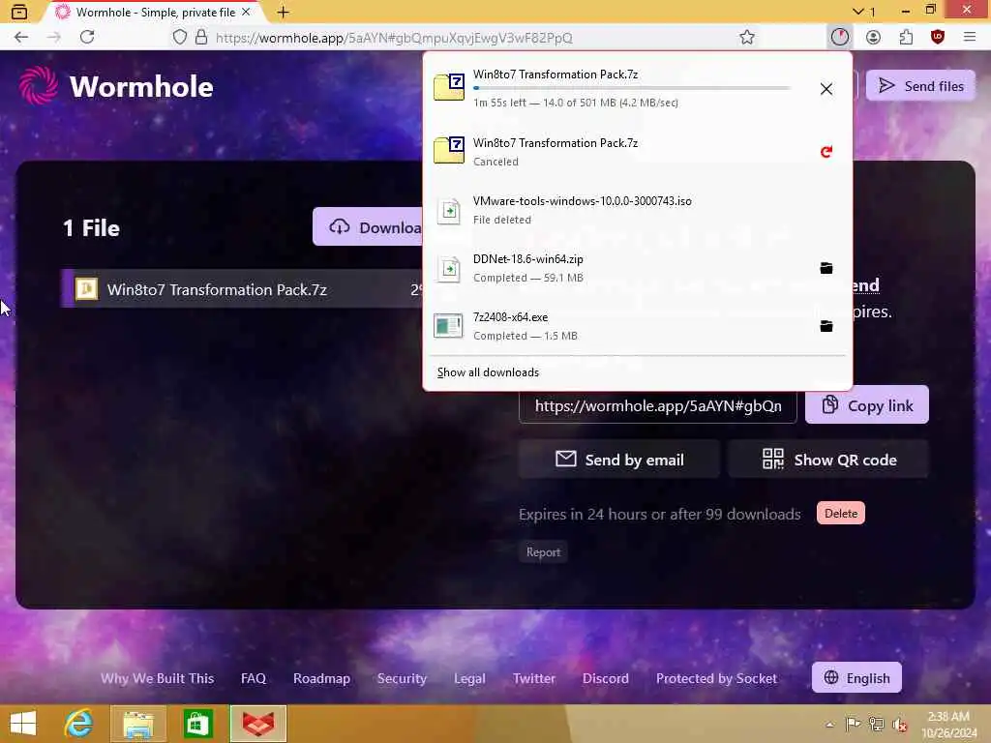The width and height of the screenshot is (991, 743).
Task: Click the padlock site info icon
Action: [201, 38]
